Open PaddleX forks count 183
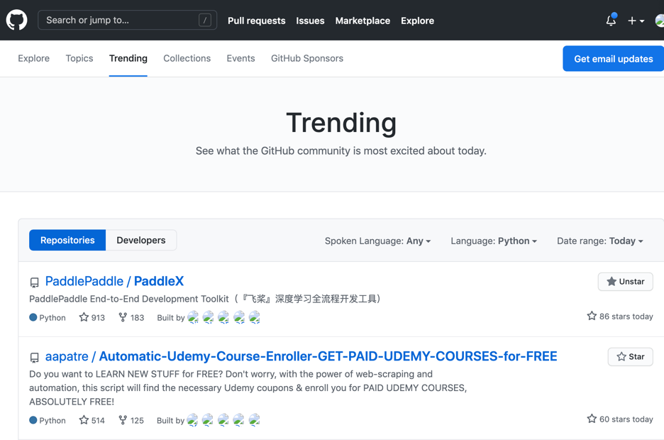The height and width of the screenshot is (440, 664). (x=131, y=317)
